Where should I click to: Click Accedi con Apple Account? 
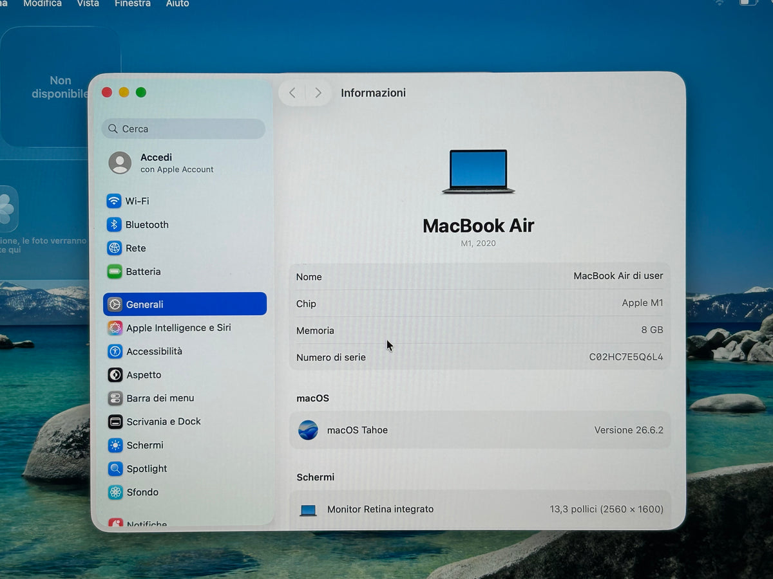(x=177, y=163)
